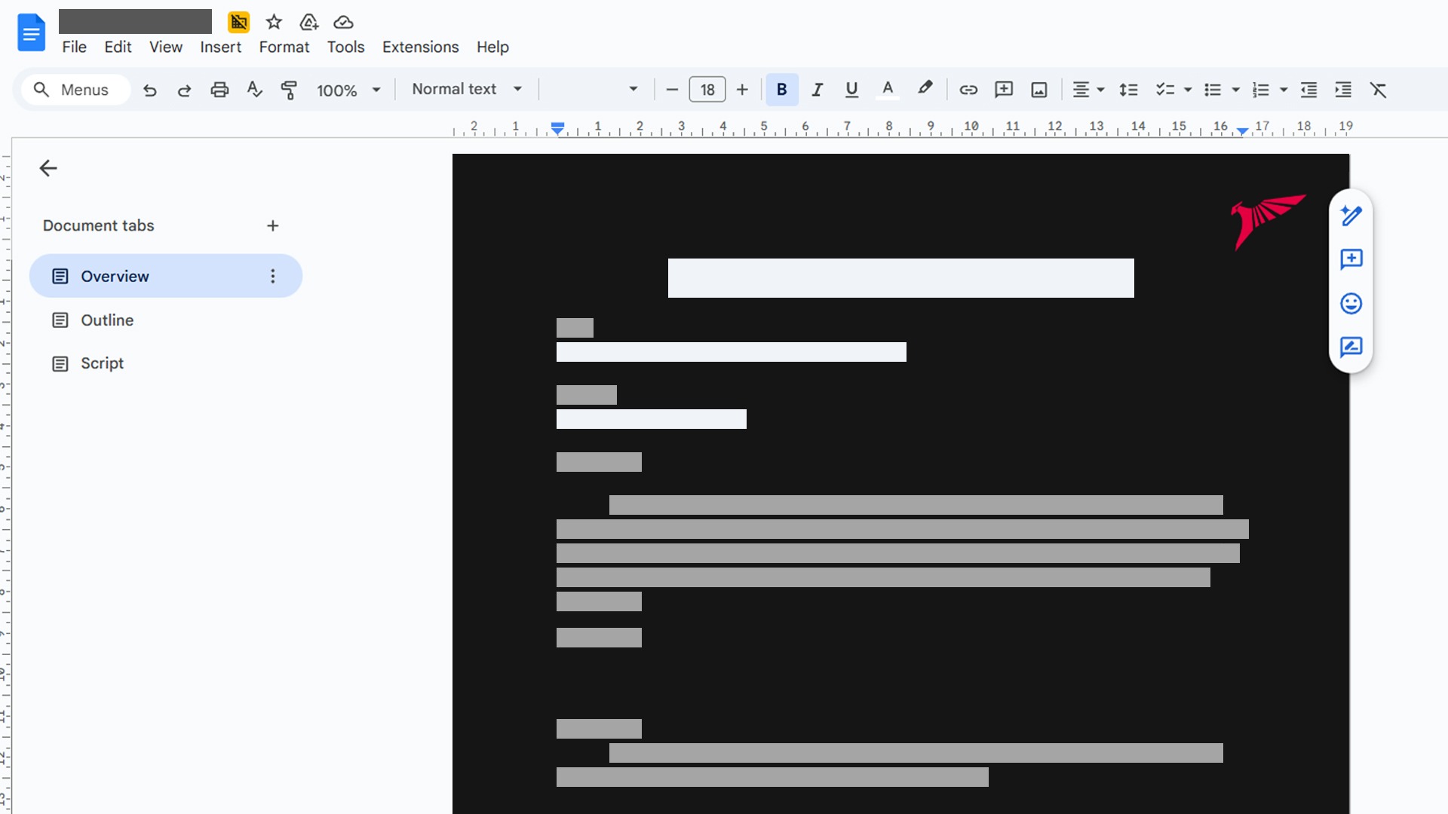Activate the paint format tool
The height and width of the screenshot is (814, 1448).
[x=289, y=90]
